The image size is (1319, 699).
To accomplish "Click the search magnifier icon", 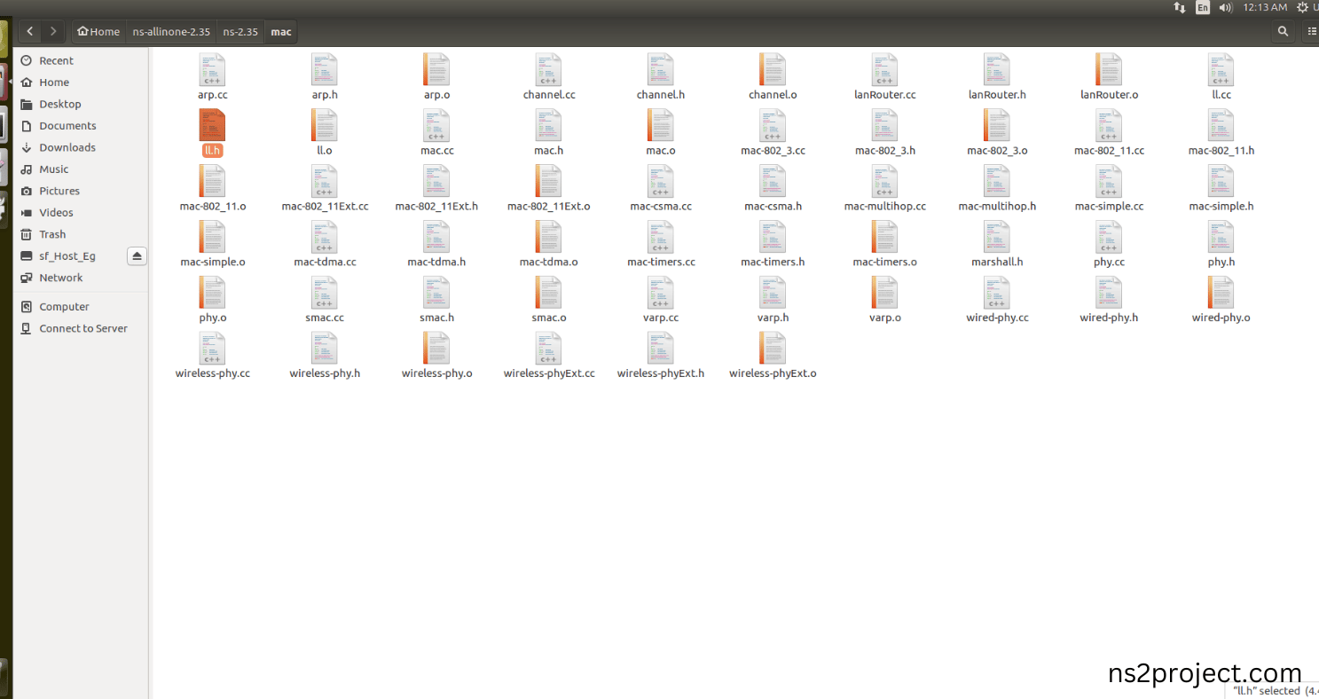I will [1283, 31].
